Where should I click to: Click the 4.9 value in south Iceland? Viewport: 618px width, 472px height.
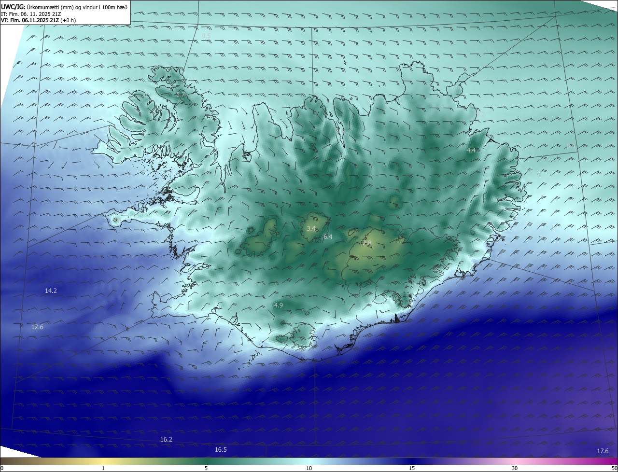coord(279,305)
